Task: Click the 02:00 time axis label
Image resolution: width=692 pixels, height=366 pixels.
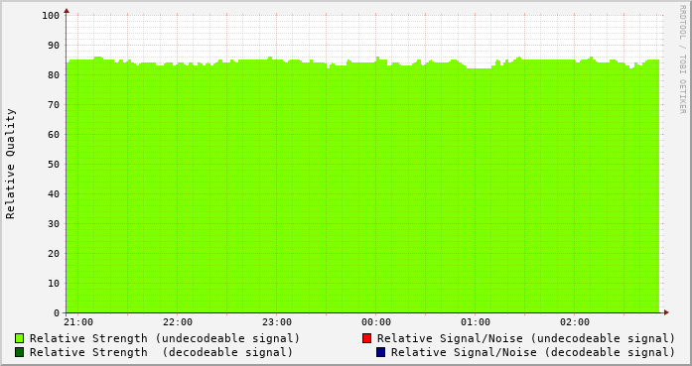Action: pyautogui.click(x=575, y=322)
